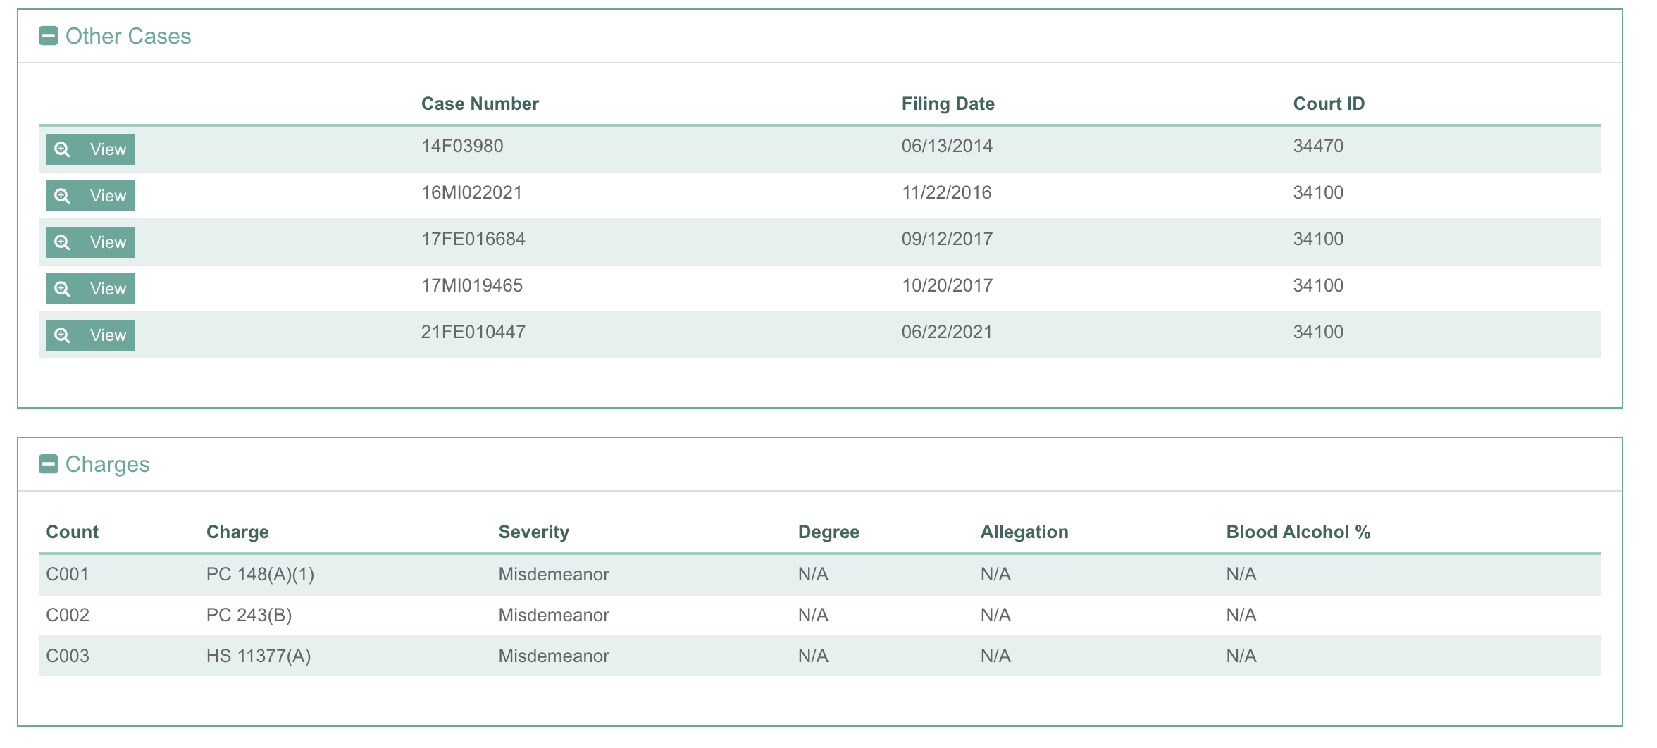Select the C001 charge row PC 148(A)(1)
Viewport: 1657px width, 748px height.
click(260, 574)
